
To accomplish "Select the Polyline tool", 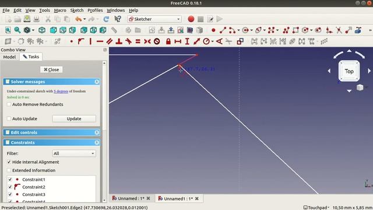I will point(286,30).
